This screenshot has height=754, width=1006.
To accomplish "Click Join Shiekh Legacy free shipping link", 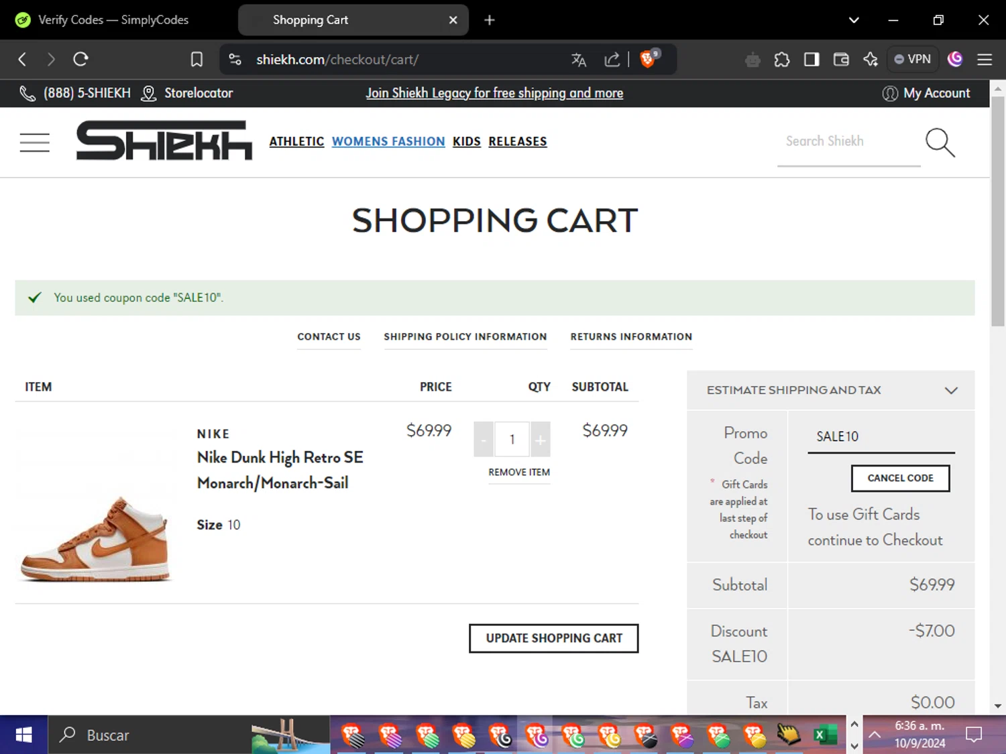I will pos(494,93).
